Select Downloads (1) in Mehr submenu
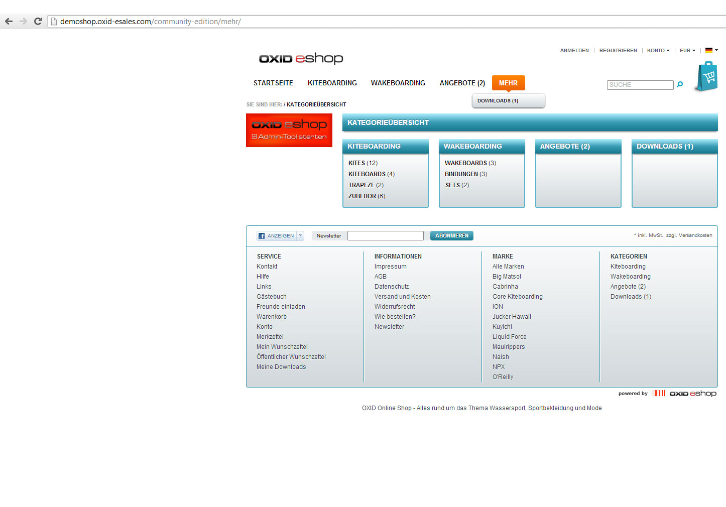Viewport: 726px width, 507px height. pos(498,101)
